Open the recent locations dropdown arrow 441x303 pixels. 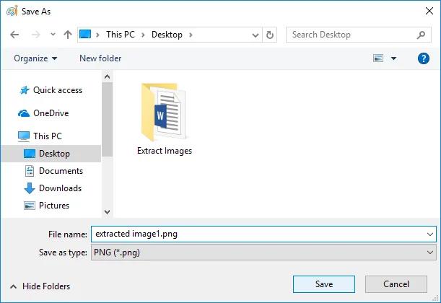coord(53,35)
